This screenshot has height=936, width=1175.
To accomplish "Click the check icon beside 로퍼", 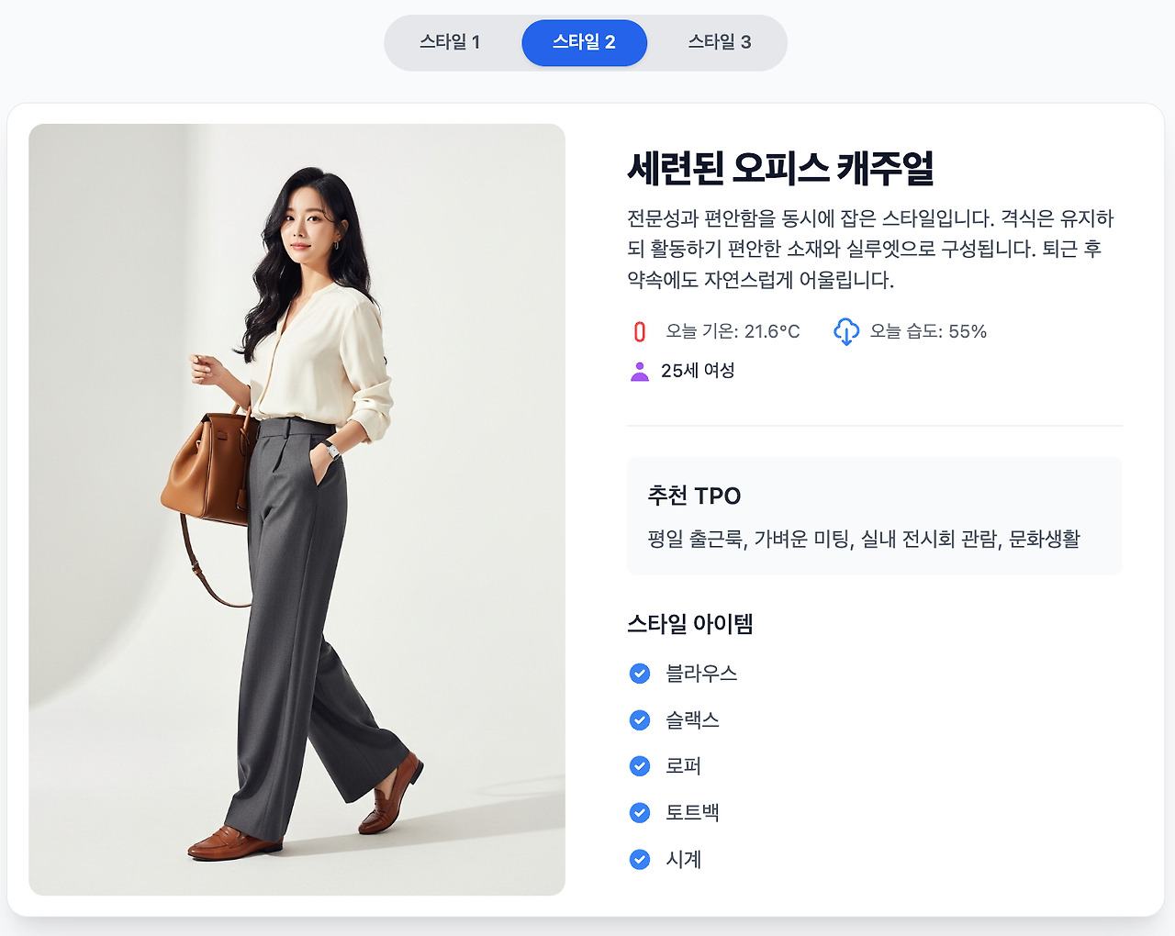I will tap(640, 766).
